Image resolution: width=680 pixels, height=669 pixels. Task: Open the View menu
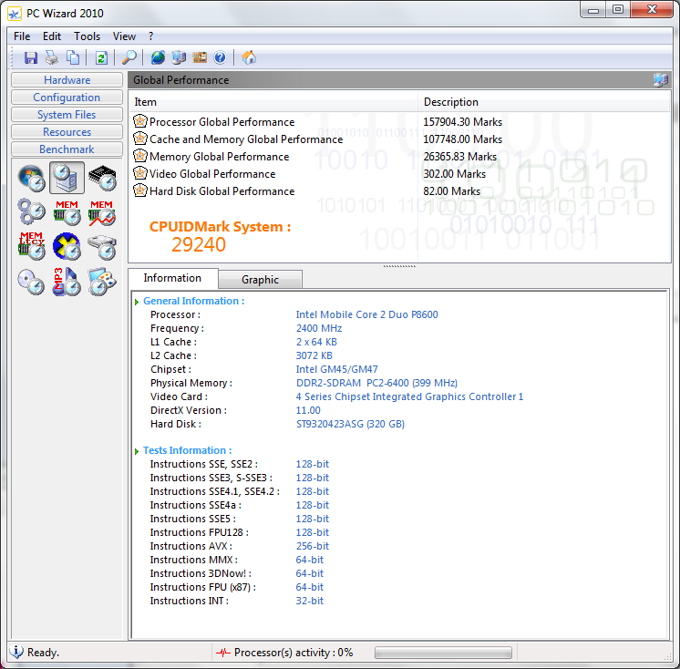click(125, 36)
